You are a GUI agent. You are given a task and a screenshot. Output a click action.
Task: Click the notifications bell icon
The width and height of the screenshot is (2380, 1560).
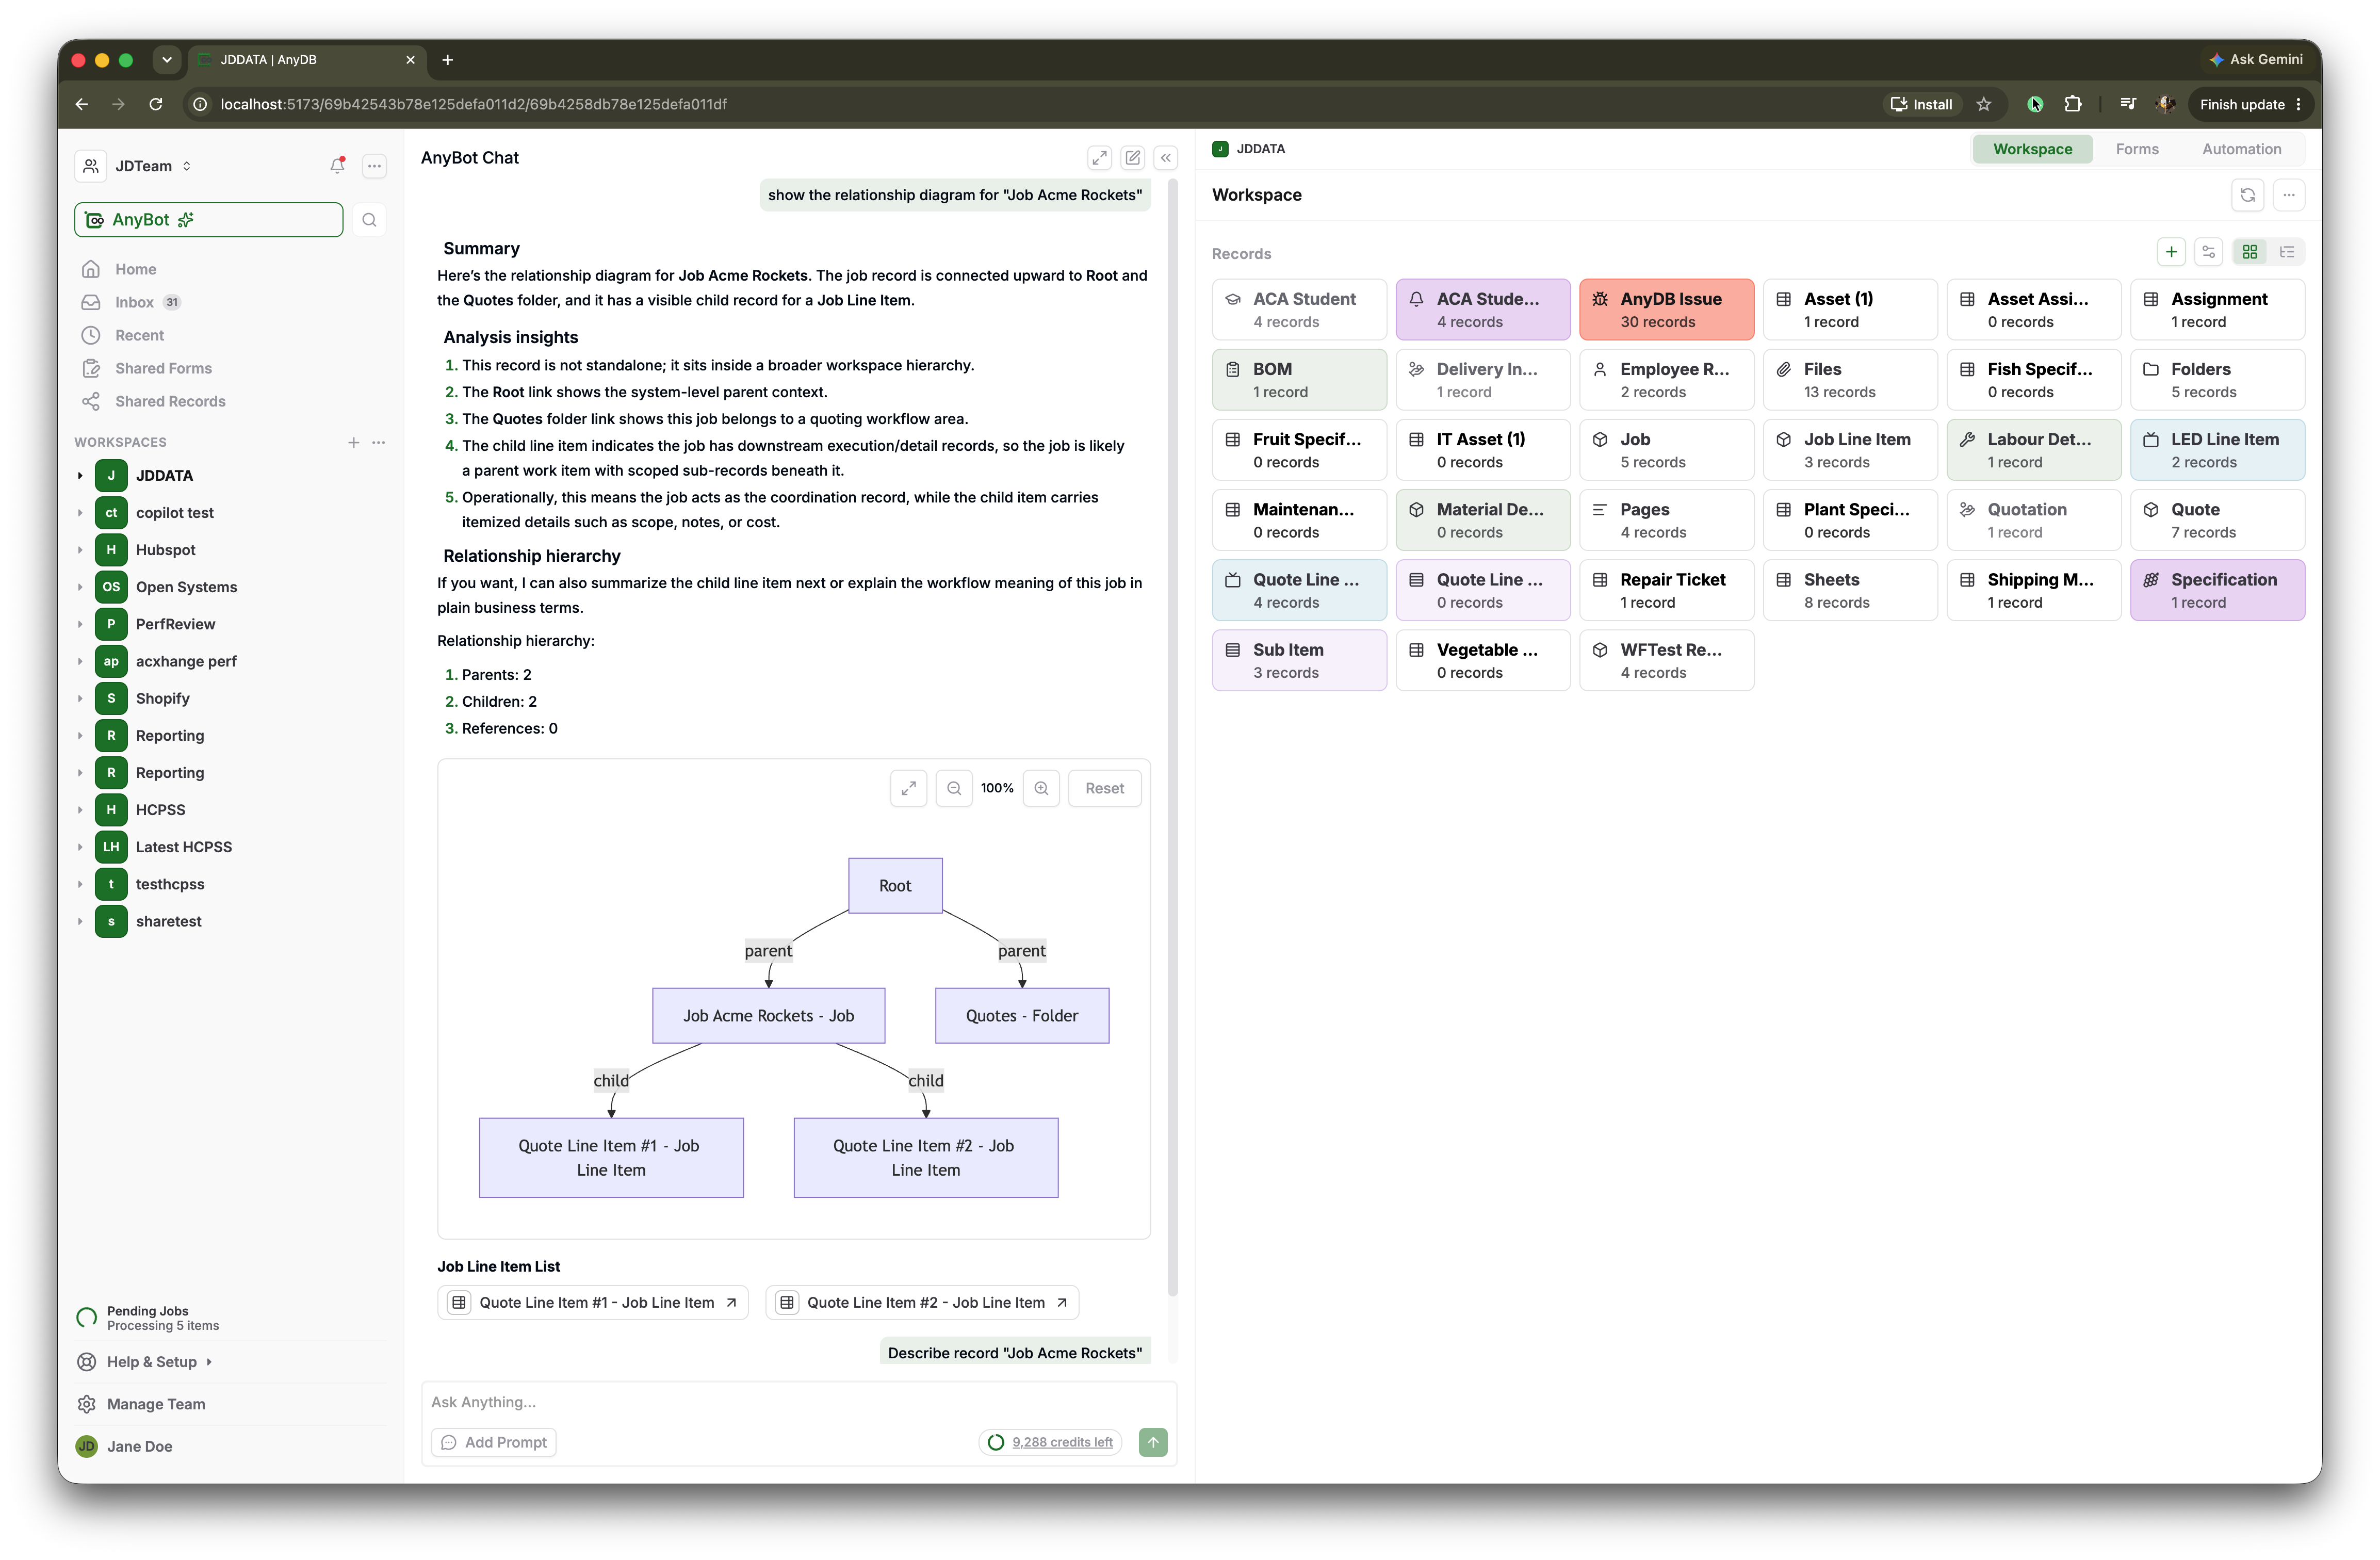click(x=337, y=165)
